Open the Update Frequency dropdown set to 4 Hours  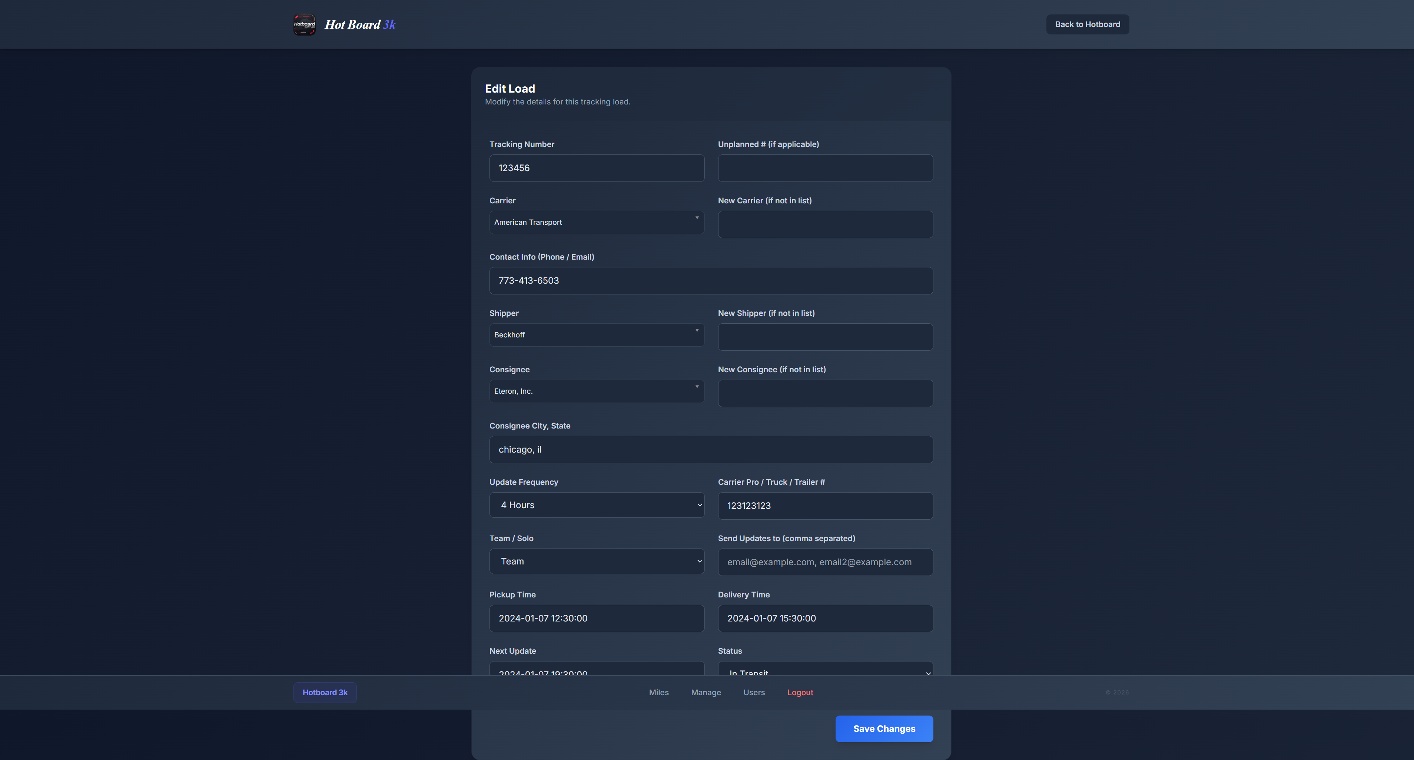[596, 505]
